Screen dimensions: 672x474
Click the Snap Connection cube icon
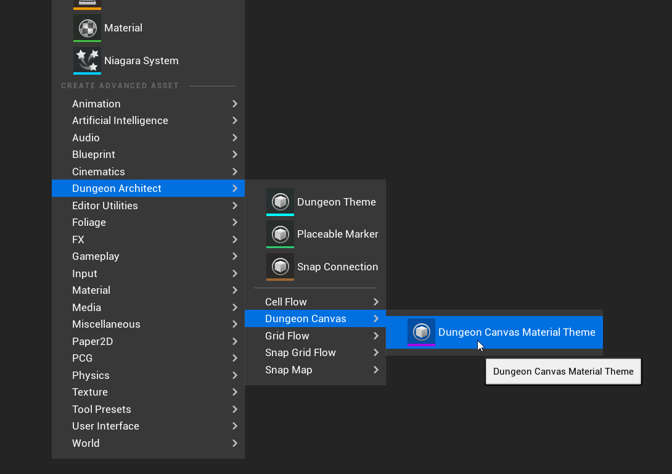[x=280, y=267]
